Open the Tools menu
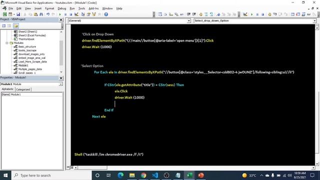The image size is (320, 180). 81,8
